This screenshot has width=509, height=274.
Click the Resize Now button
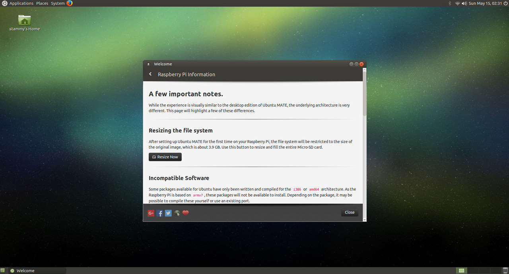(x=165, y=157)
